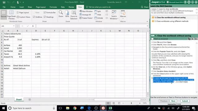Click Zoom to Selection

pos(74,15)
